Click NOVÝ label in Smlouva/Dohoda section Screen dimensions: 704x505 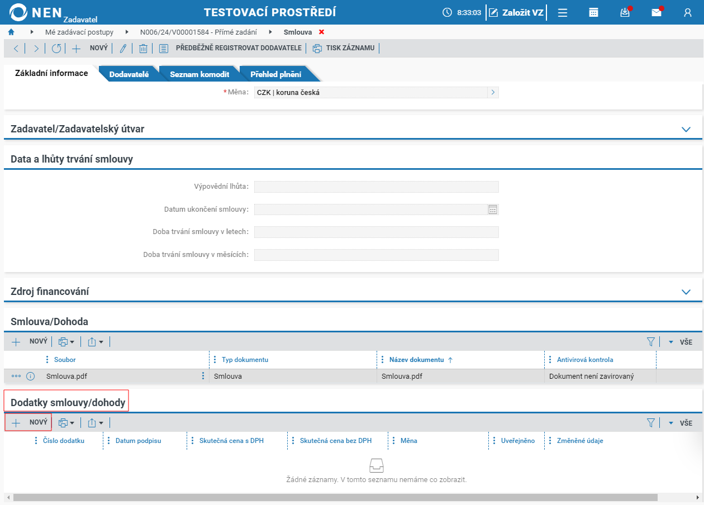[x=39, y=341]
